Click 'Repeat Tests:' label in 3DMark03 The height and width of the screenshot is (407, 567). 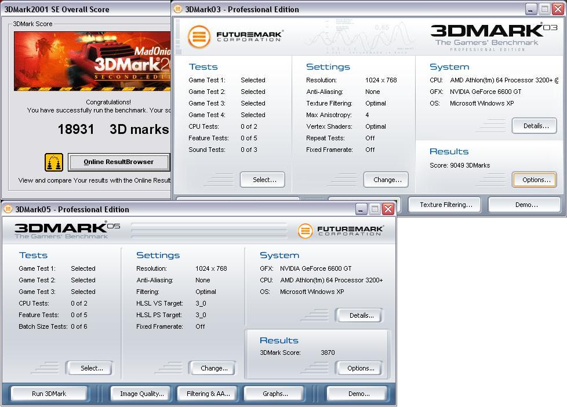click(x=325, y=138)
